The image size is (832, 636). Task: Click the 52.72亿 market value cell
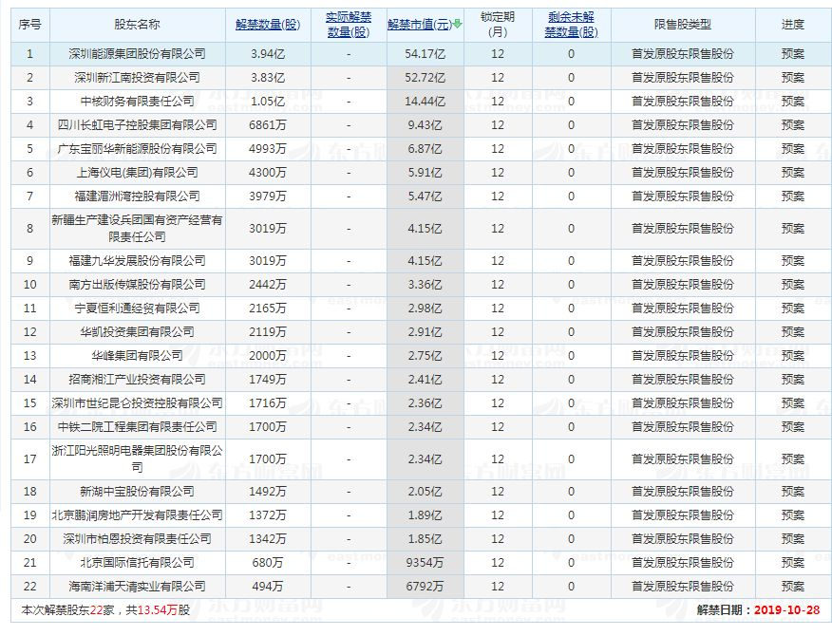(x=425, y=78)
